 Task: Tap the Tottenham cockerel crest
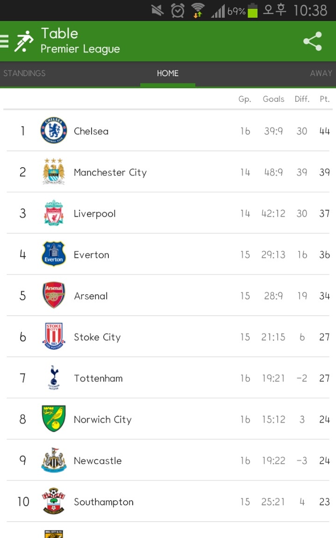click(x=54, y=378)
